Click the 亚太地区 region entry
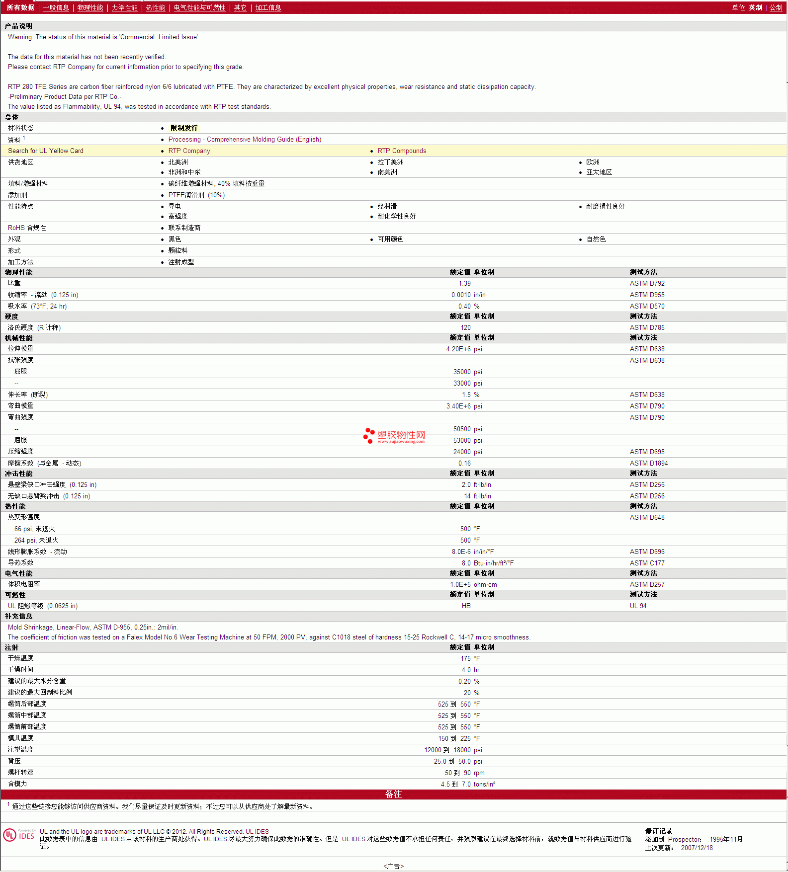The image size is (788, 872). click(x=599, y=172)
